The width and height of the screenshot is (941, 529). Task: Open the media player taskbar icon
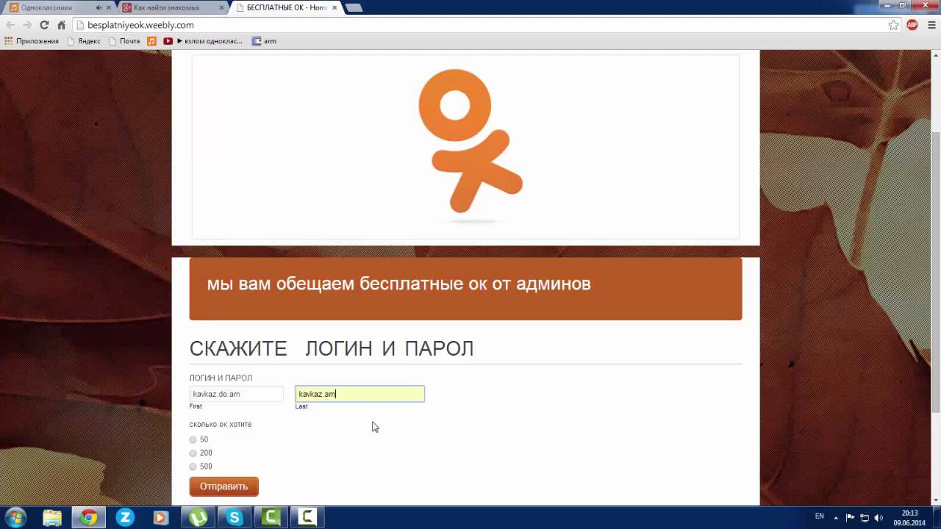[161, 517]
